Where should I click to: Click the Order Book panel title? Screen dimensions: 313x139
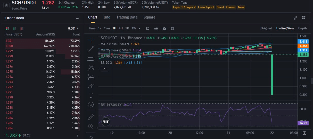pos(15,18)
